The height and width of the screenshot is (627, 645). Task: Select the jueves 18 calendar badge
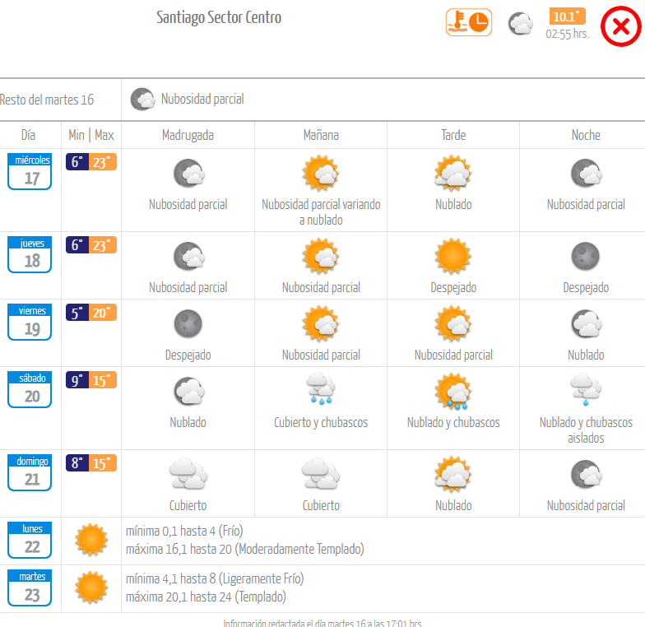(30, 254)
